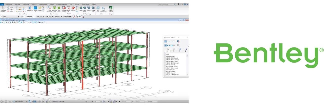The width and height of the screenshot is (324, 107).
Task: Launch Energy Analytic tool
Action: tap(111, 9)
